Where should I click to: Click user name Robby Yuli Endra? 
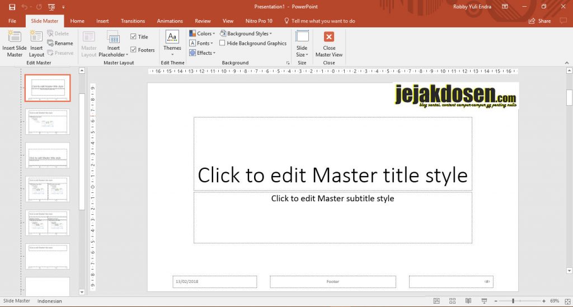click(x=472, y=7)
